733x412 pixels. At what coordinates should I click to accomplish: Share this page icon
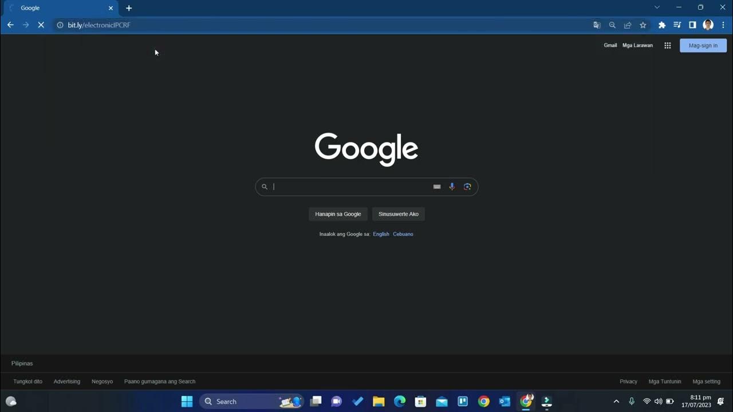(x=628, y=25)
